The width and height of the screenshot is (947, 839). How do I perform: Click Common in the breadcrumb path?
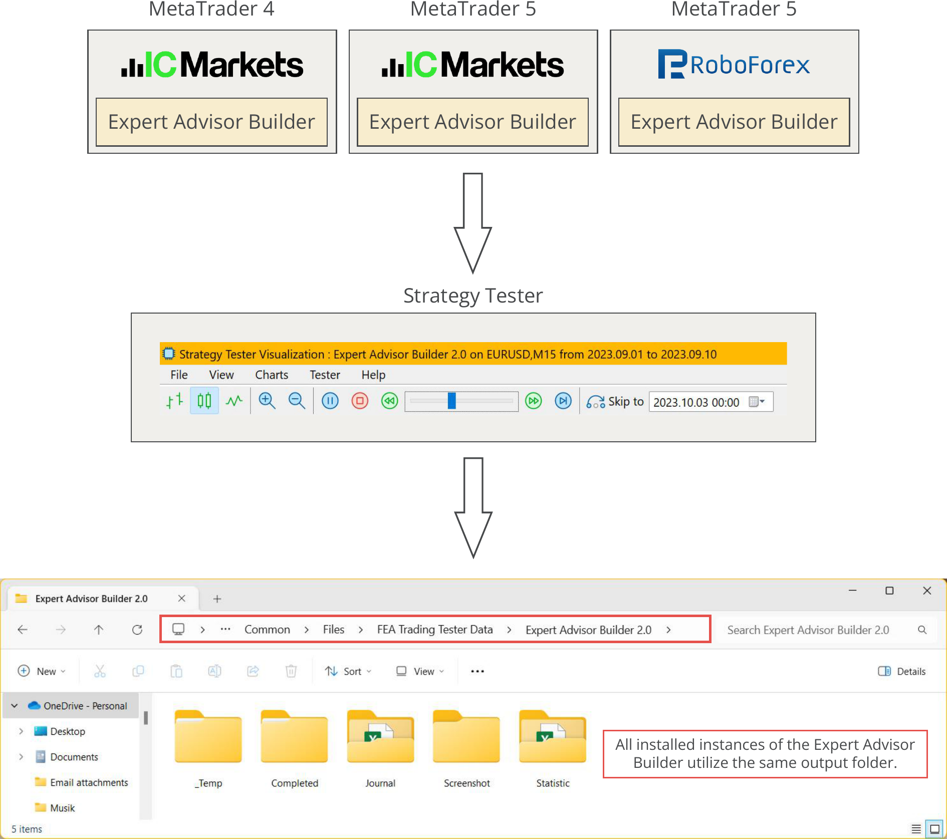point(267,630)
